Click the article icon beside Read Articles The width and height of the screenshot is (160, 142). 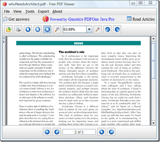pos(129,19)
